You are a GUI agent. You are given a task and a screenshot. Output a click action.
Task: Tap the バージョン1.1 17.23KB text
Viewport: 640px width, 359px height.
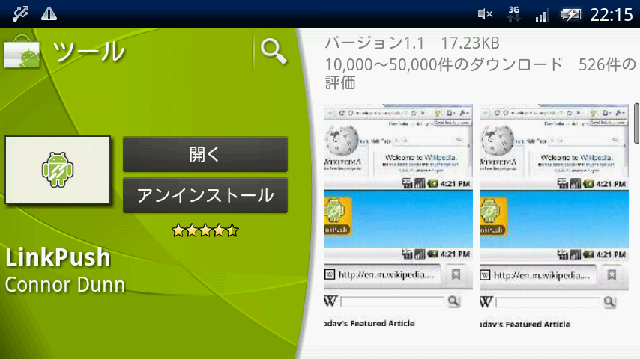point(412,43)
